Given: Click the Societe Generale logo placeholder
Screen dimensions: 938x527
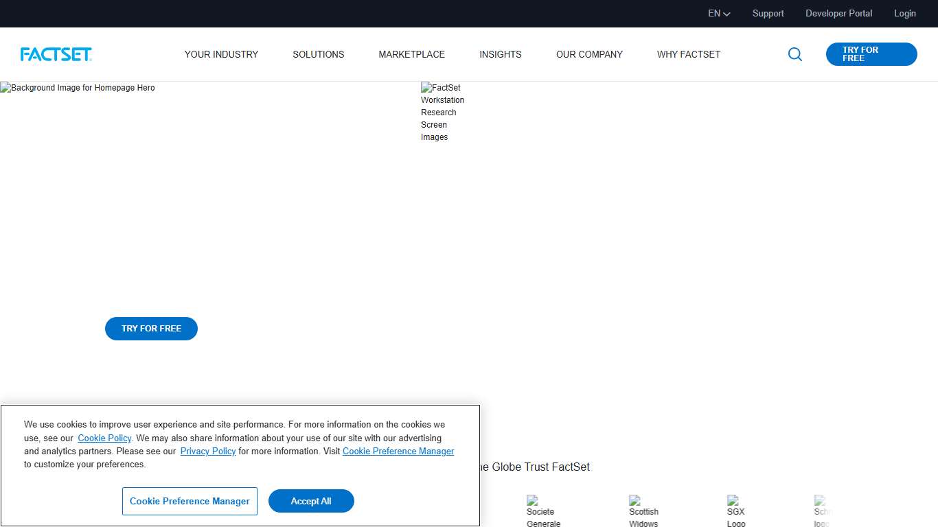Looking at the screenshot, I should pos(532,500).
